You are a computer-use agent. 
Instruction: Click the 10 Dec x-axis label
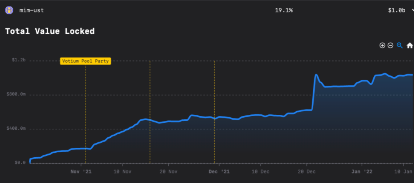[261, 171]
